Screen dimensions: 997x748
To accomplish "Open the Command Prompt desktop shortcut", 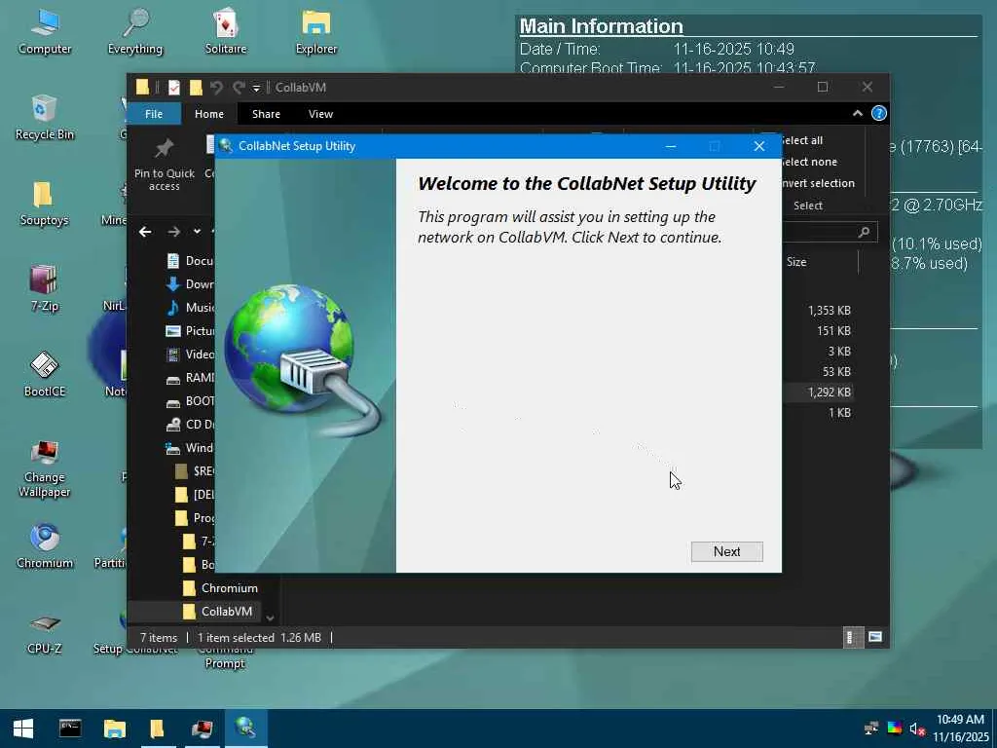I will pyautogui.click(x=225, y=655).
